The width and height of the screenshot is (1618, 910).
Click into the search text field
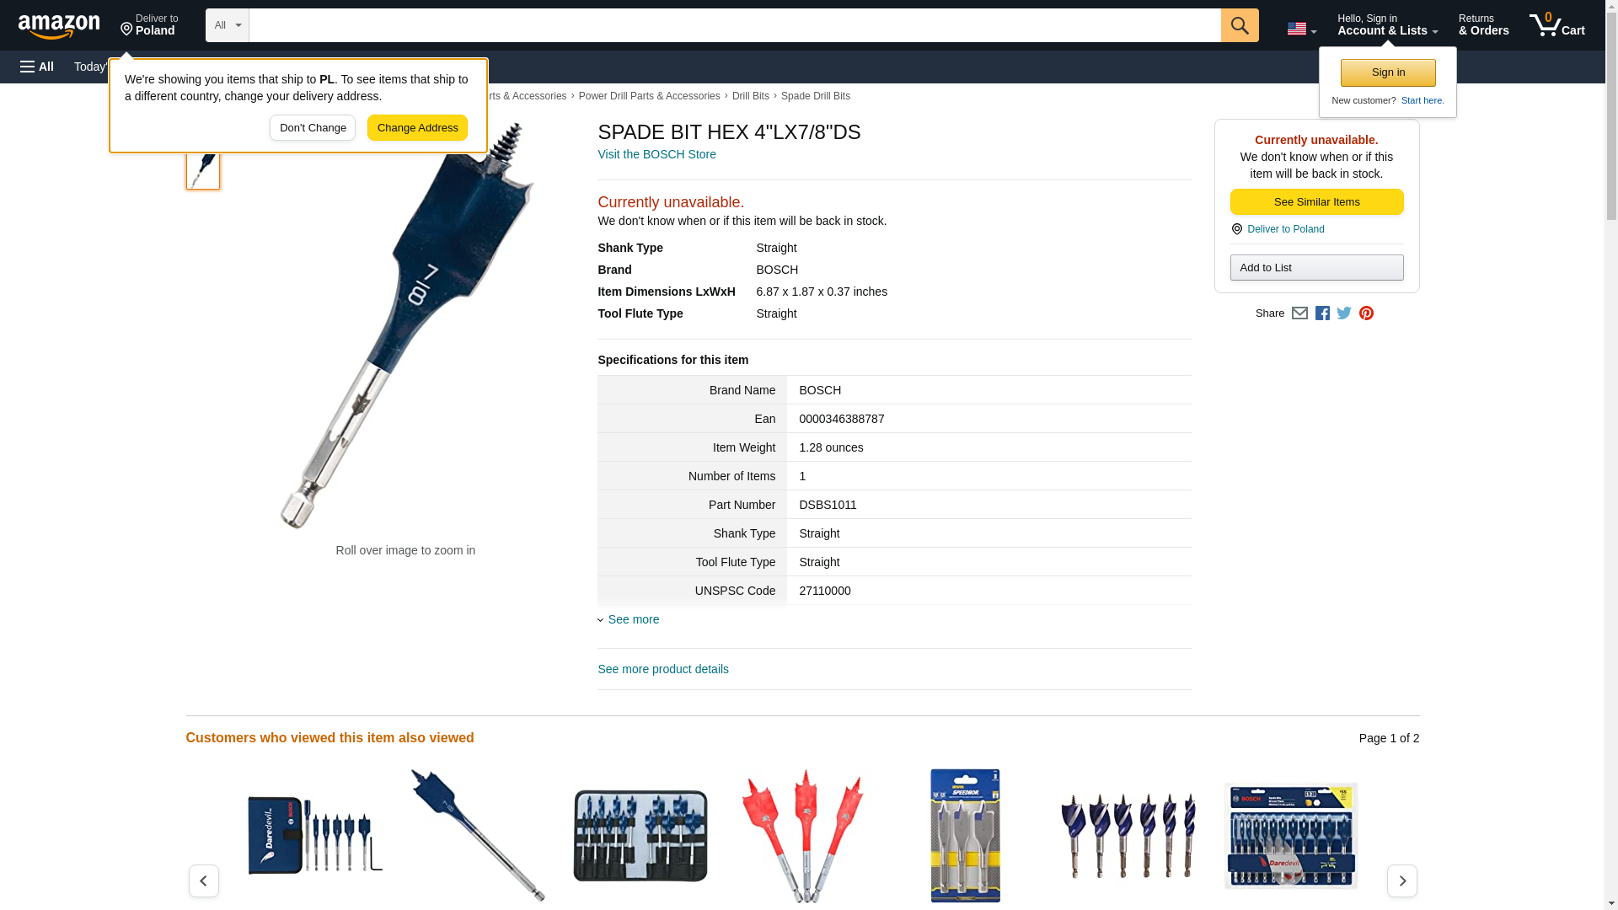[735, 25]
